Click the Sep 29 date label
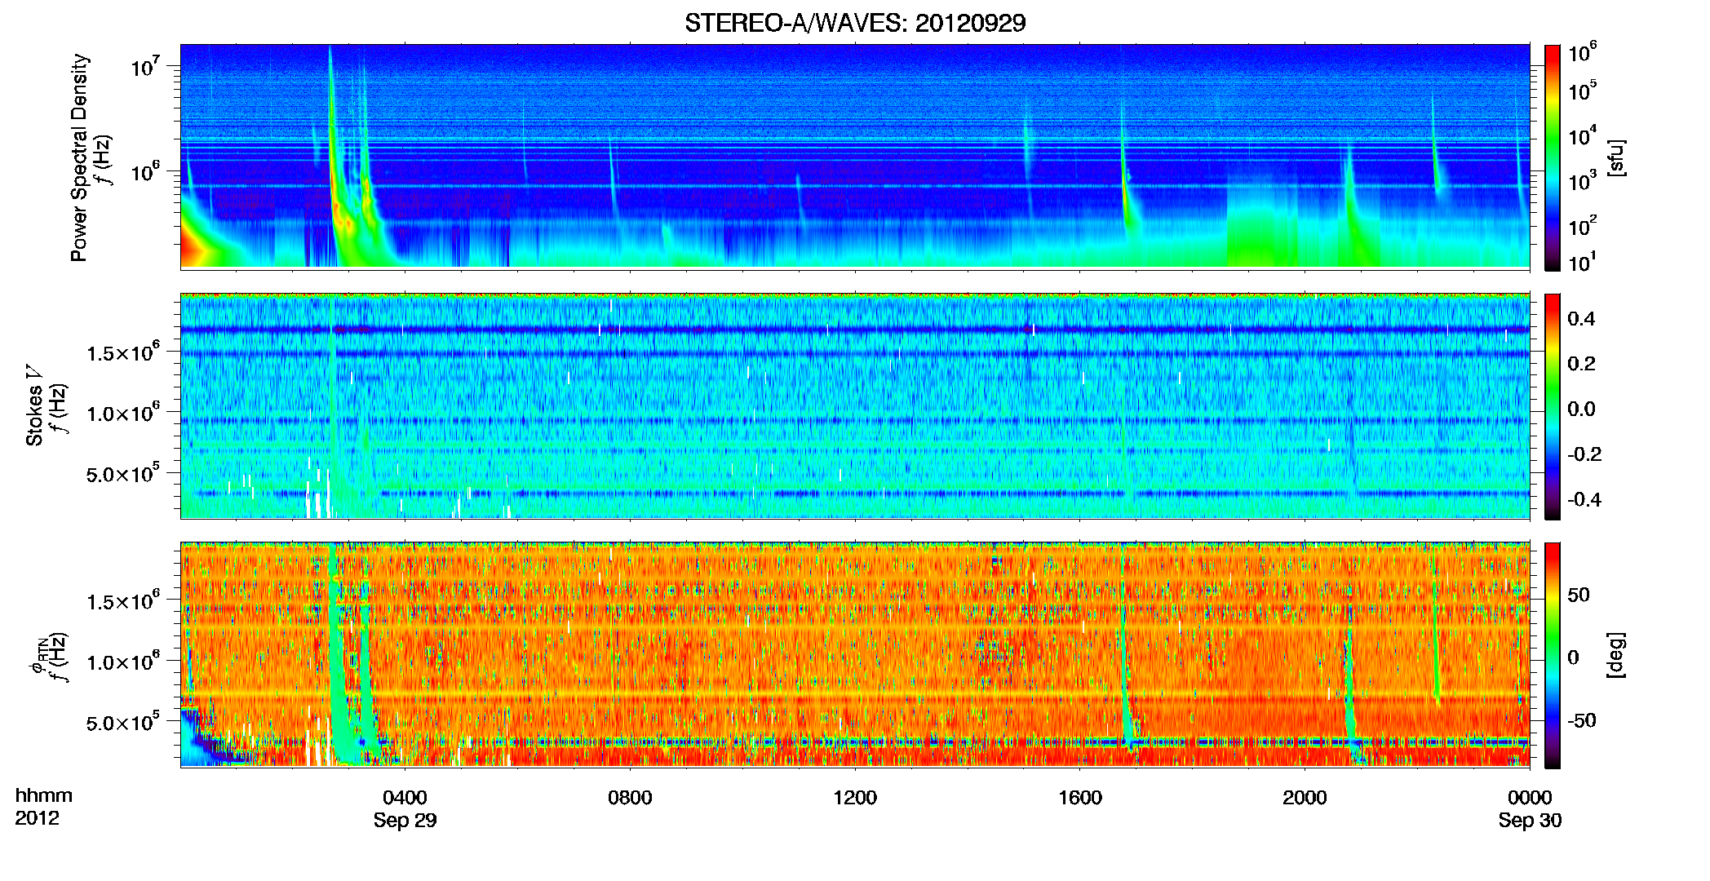Viewport: 1710px width, 881px height. point(405,821)
